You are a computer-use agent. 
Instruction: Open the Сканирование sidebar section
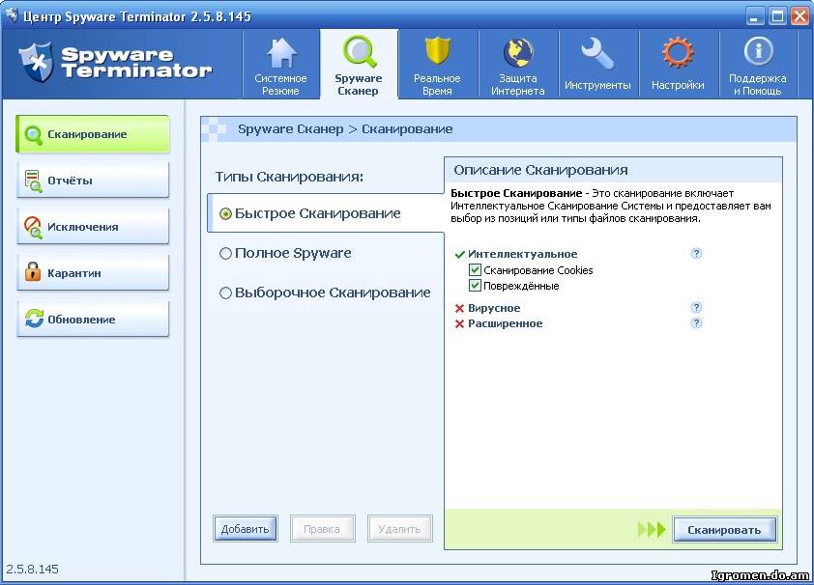click(x=93, y=134)
